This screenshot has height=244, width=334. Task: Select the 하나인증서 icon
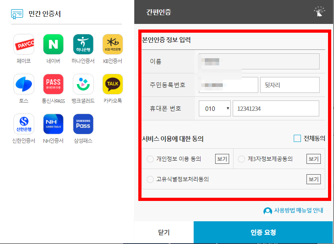83,44
